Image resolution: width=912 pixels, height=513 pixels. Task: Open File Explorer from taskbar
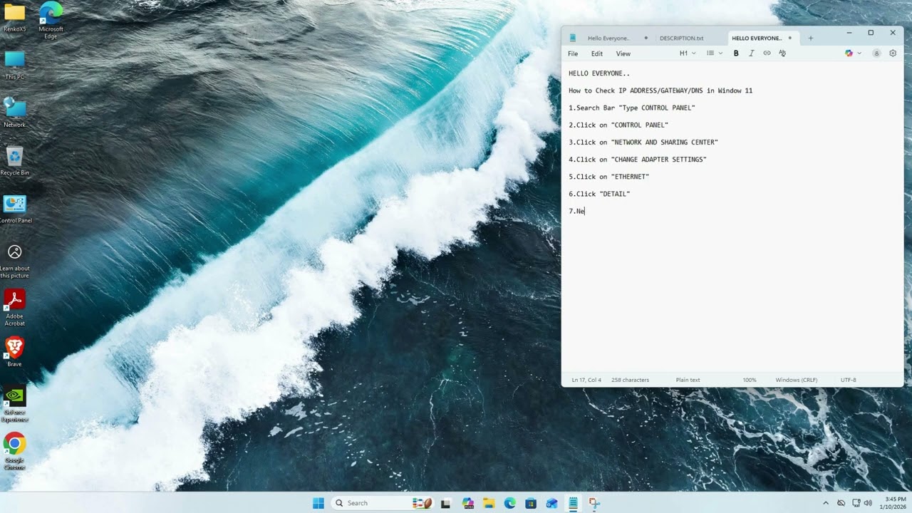[489, 503]
